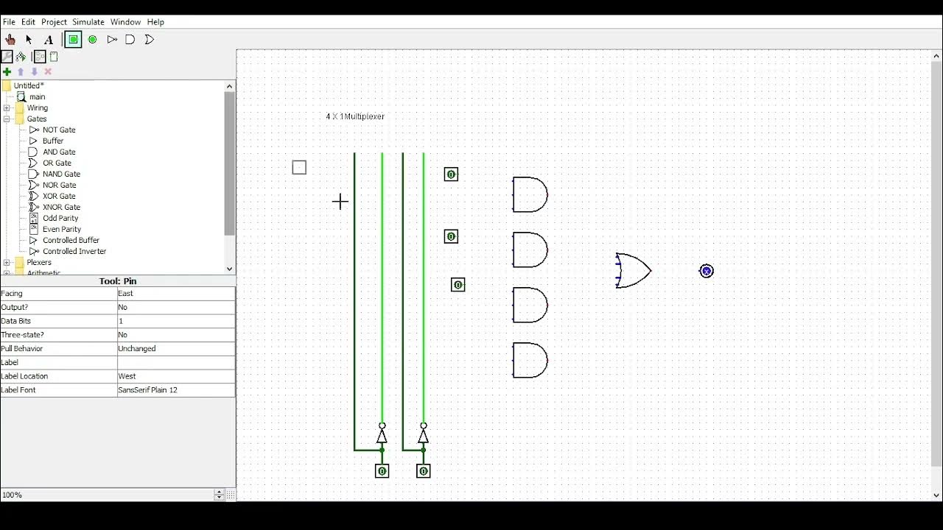This screenshot has width=943, height=530.
Task: Click the empty Label value field
Action: (x=176, y=362)
